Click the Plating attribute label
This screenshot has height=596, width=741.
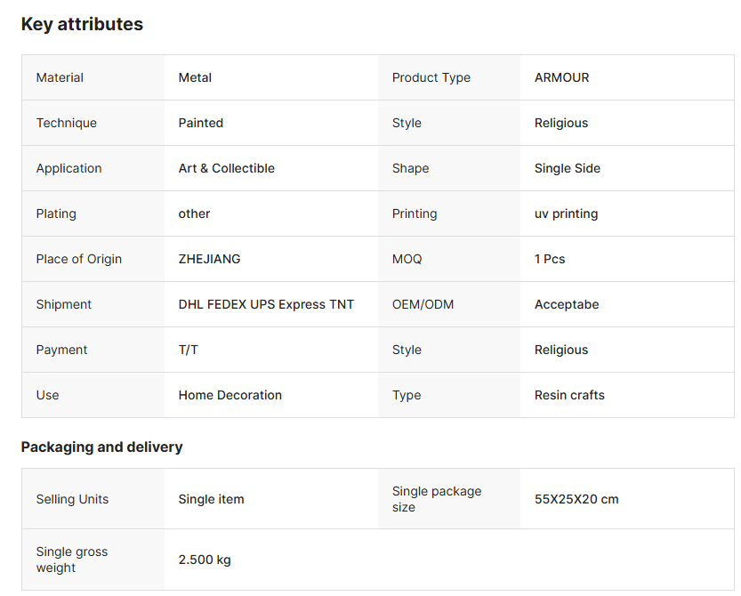click(56, 213)
